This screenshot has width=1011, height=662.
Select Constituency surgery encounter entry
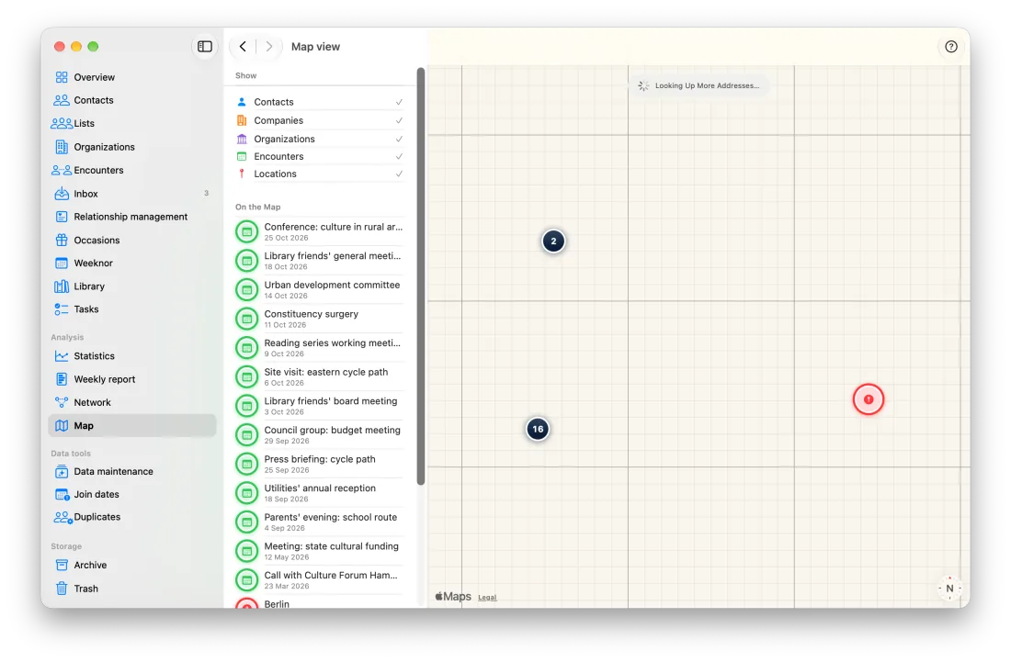click(x=320, y=319)
